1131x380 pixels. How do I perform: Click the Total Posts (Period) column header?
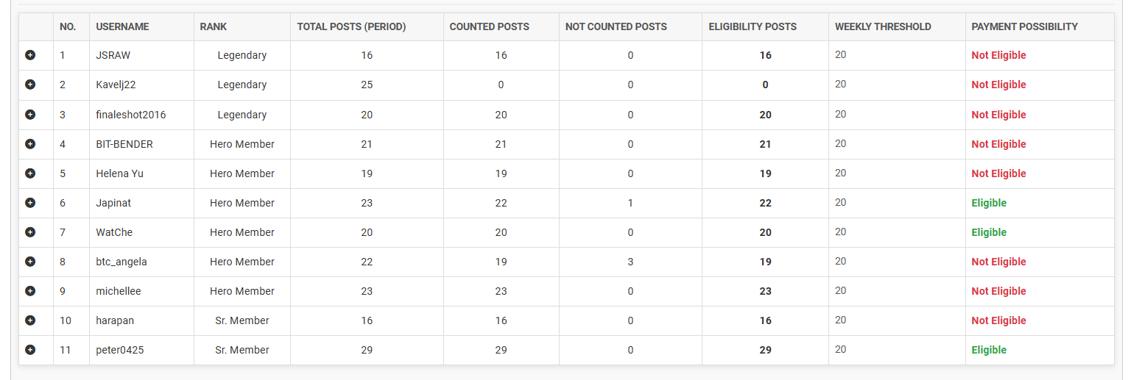(367, 26)
